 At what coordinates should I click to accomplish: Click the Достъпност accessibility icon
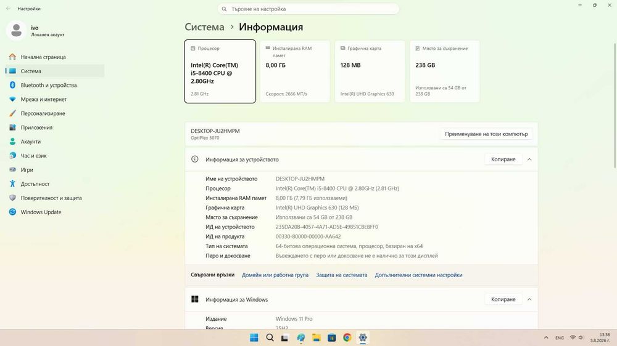(12, 184)
